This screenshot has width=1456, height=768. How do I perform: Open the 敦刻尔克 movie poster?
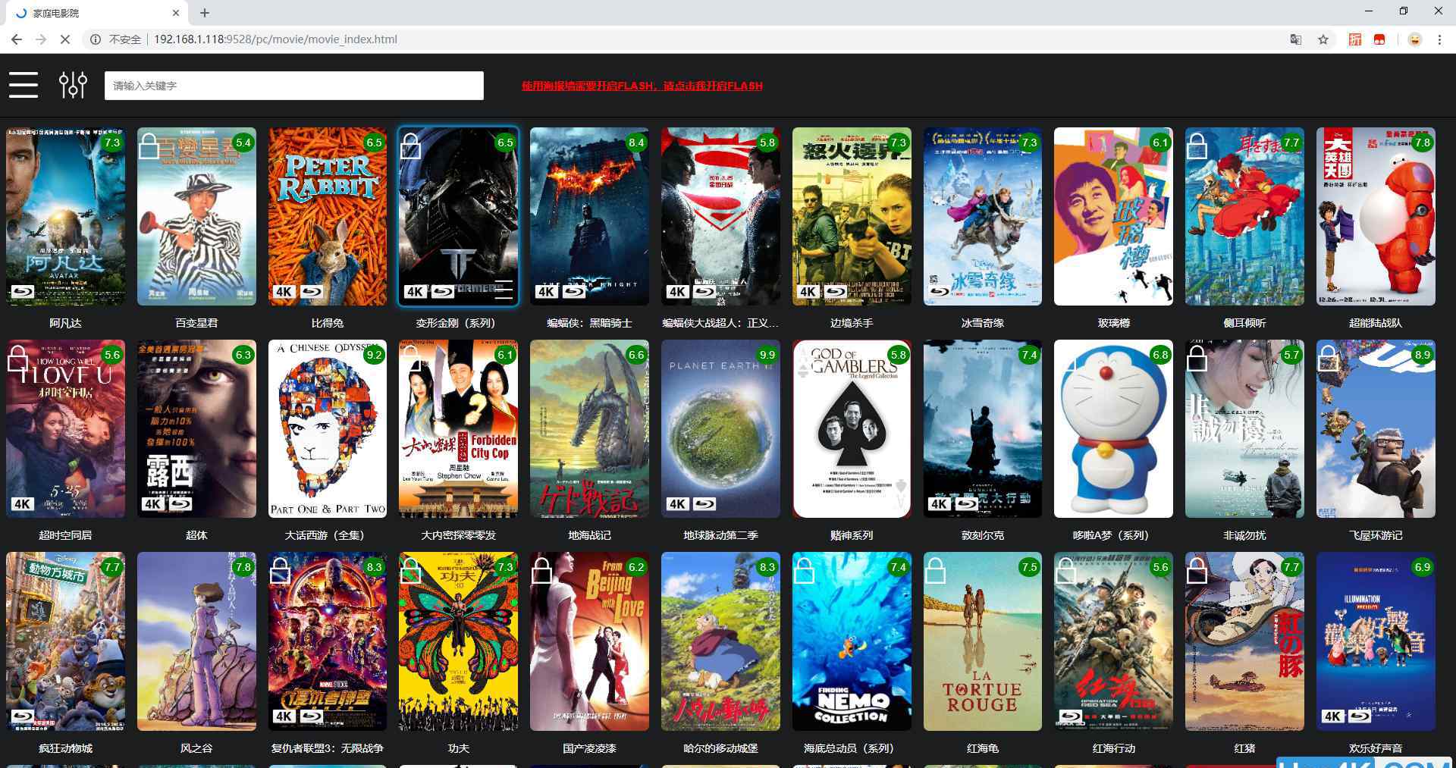(983, 429)
